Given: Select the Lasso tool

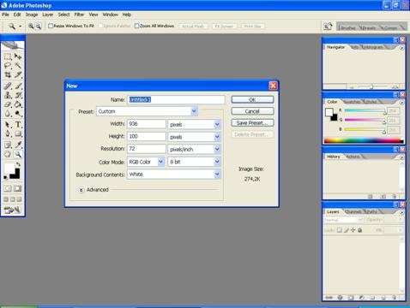Looking at the screenshot, I should [x=8, y=66].
